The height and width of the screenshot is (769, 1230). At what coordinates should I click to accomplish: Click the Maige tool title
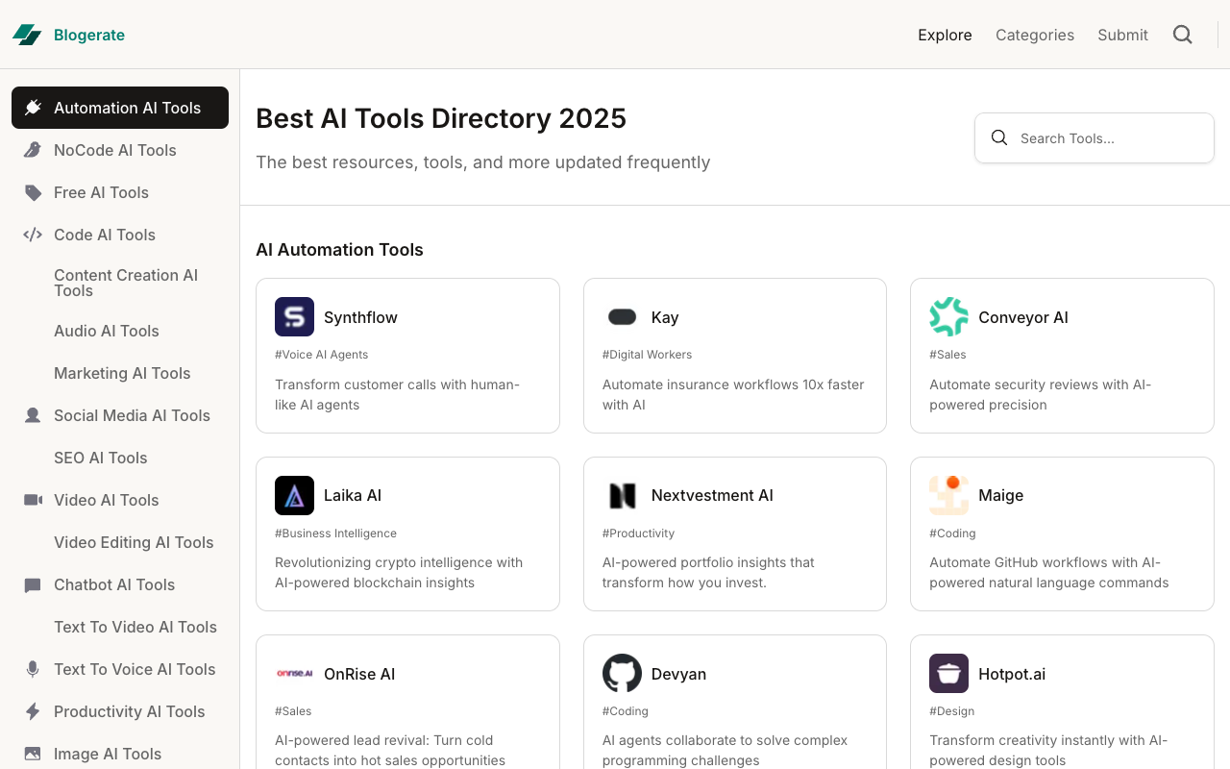coord(1000,495)
